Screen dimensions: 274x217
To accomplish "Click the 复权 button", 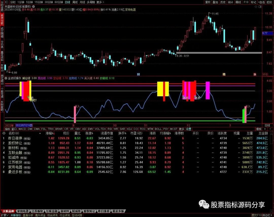I will [208, 2].
